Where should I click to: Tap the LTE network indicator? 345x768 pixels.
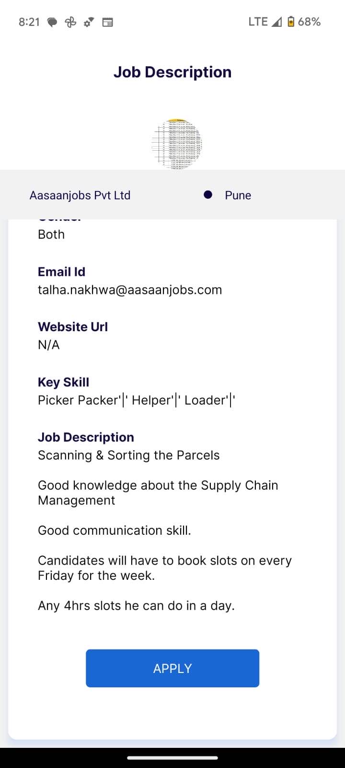(258, 22)
